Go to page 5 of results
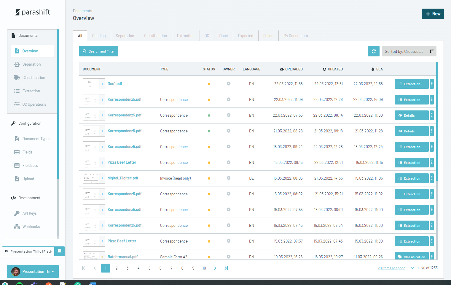 [149, 268]
